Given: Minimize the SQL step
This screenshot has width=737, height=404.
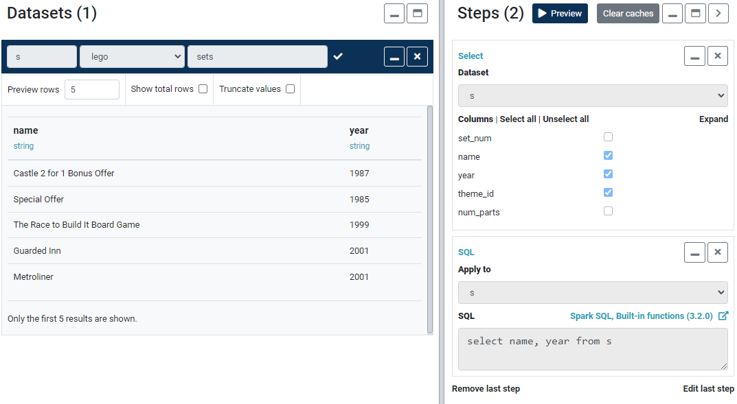Looking at the screenshot, I should click(x=694, y=252).
